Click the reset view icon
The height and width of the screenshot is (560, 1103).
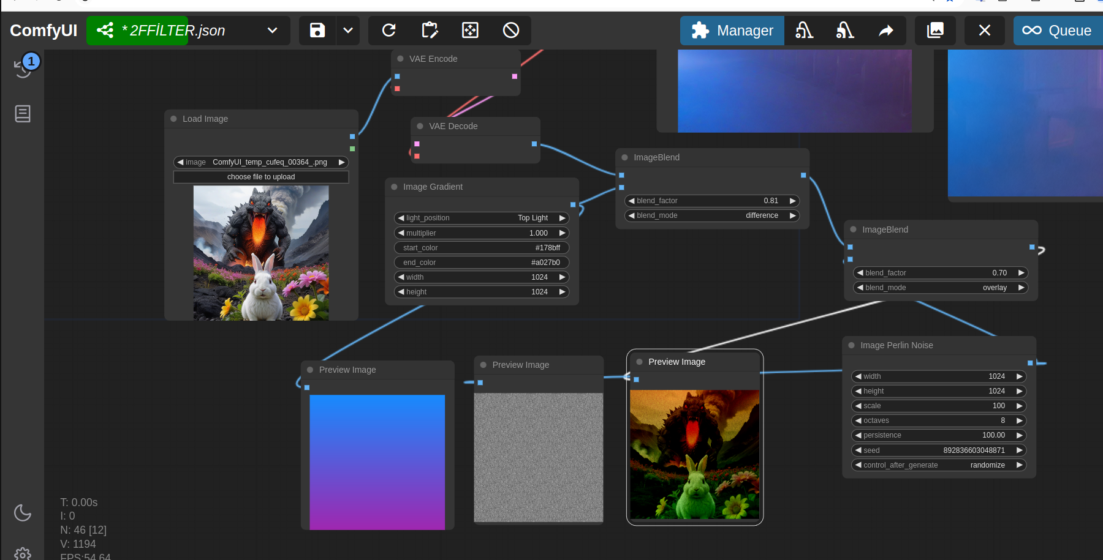pyautogui.click(x=470, y=31)
